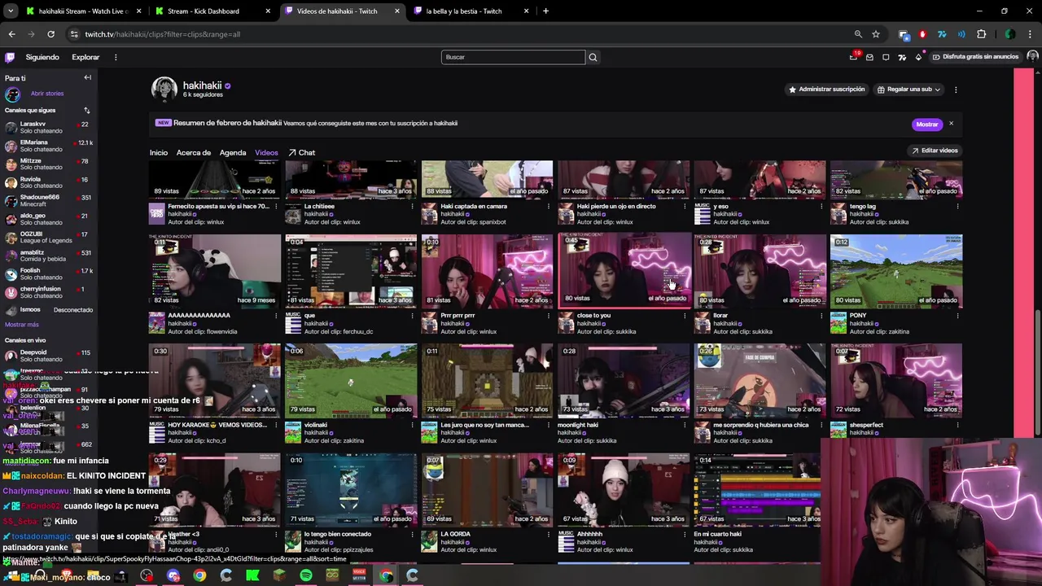Open Minecraft from the taskbar
Viewport: 1042px width, 586px height.
click(x=279, y=575)
